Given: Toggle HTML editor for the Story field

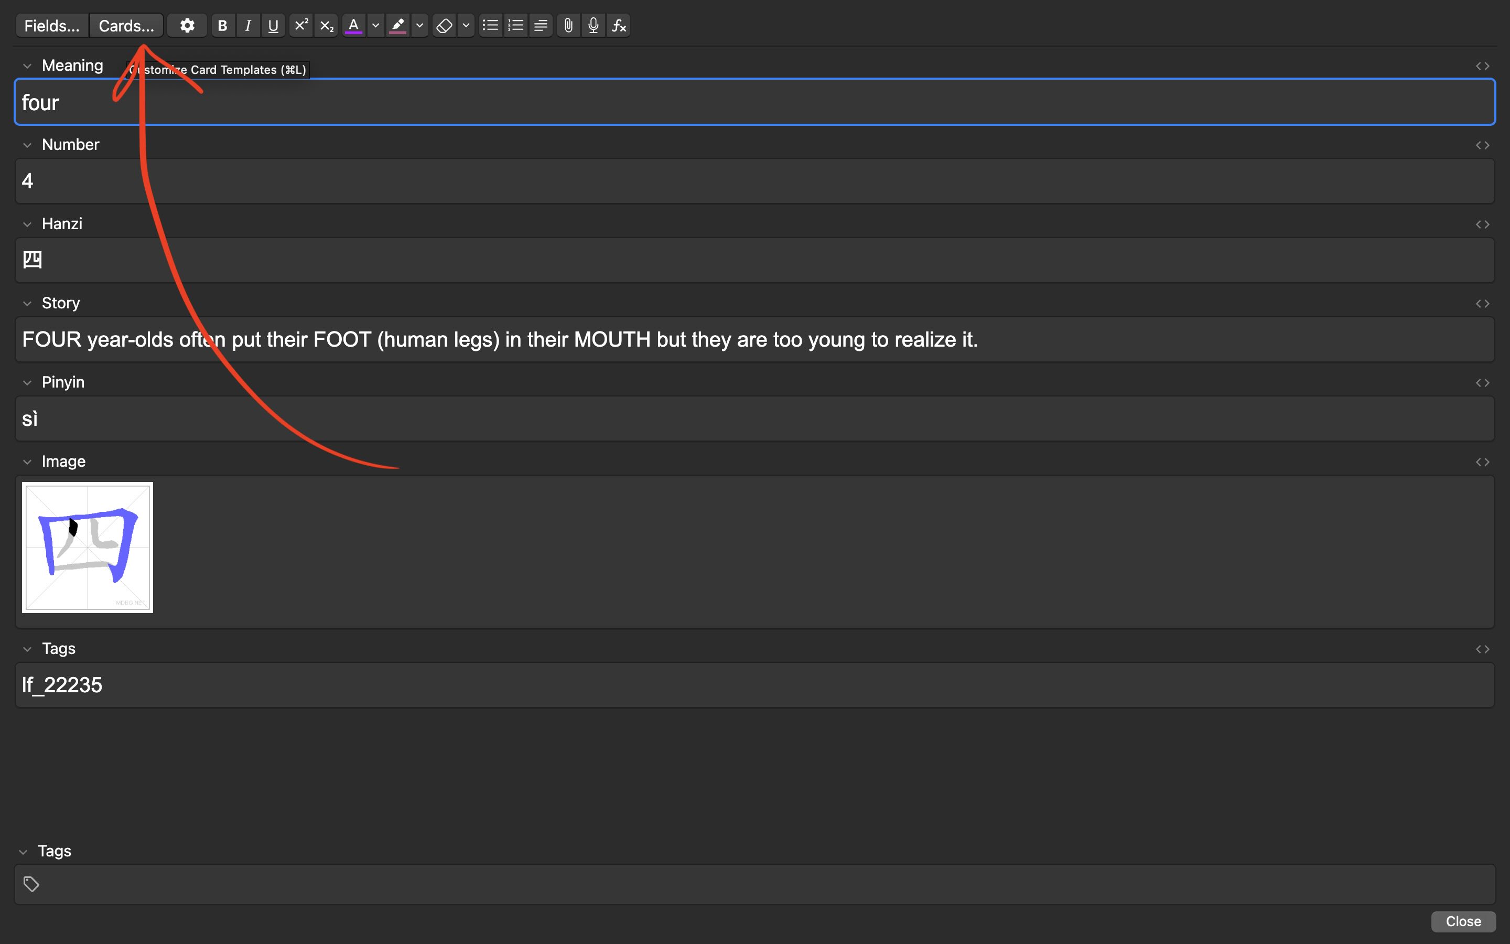Looking at the screenshot, I should (x=1484, y=304).
